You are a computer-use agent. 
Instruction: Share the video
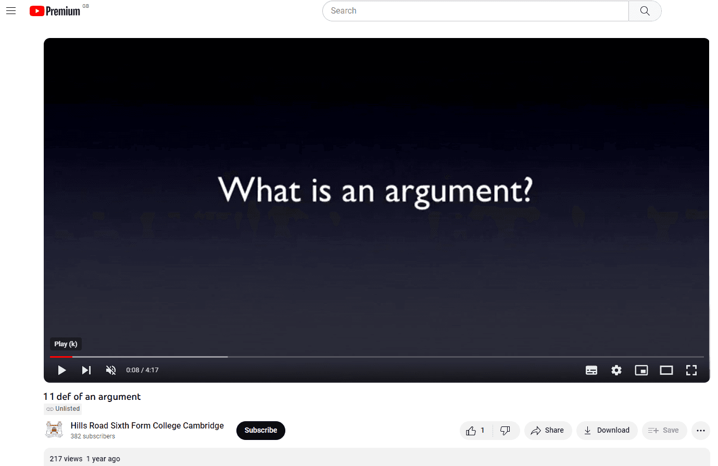[548, 431]
